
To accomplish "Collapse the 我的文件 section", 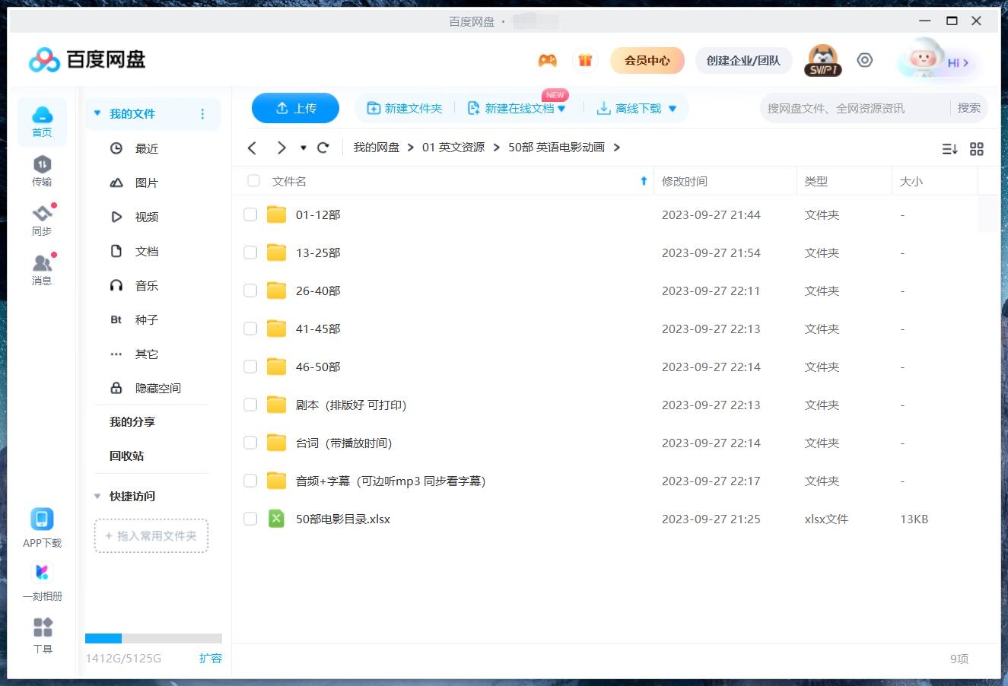I will tap(97, 113).
